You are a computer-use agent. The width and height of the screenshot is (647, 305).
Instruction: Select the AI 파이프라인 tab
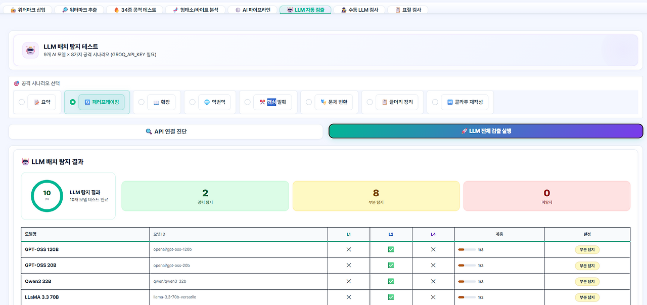[x=252, y=10]
